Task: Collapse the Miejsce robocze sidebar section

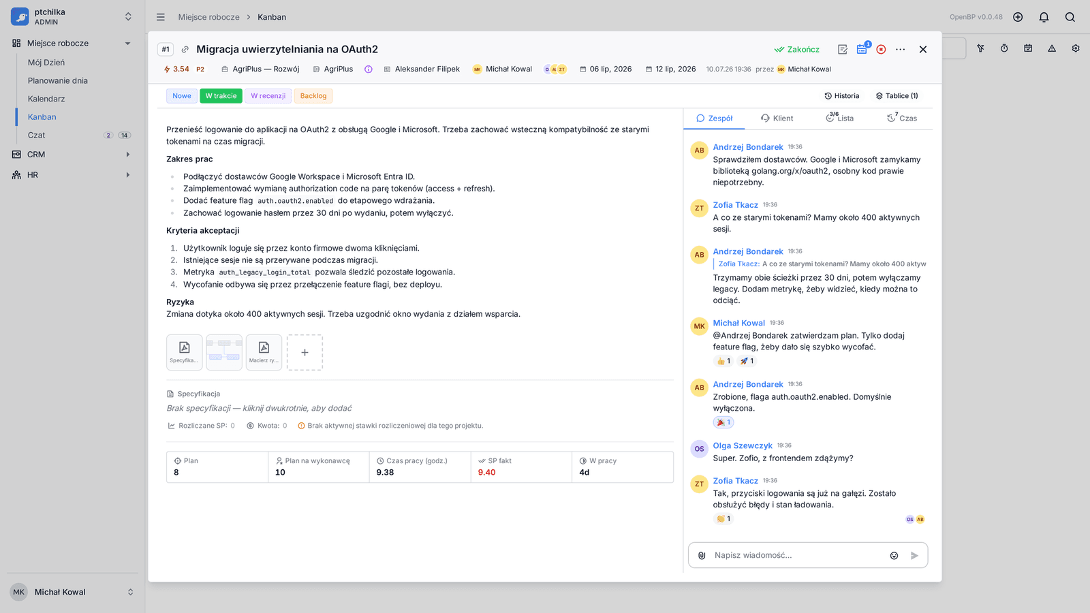Action: pos(127,44)
